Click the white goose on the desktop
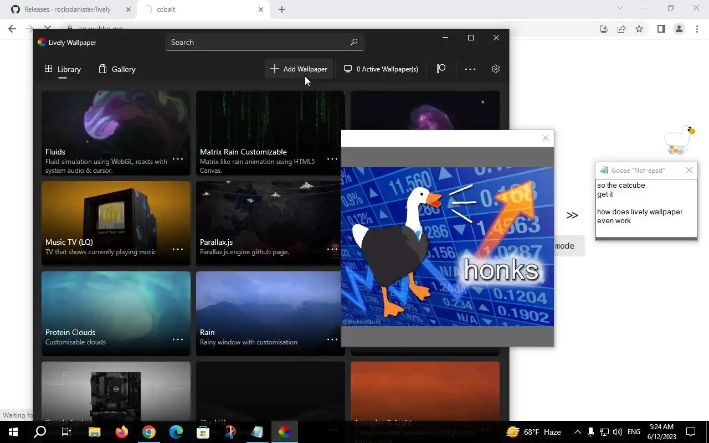 point(680,141)
